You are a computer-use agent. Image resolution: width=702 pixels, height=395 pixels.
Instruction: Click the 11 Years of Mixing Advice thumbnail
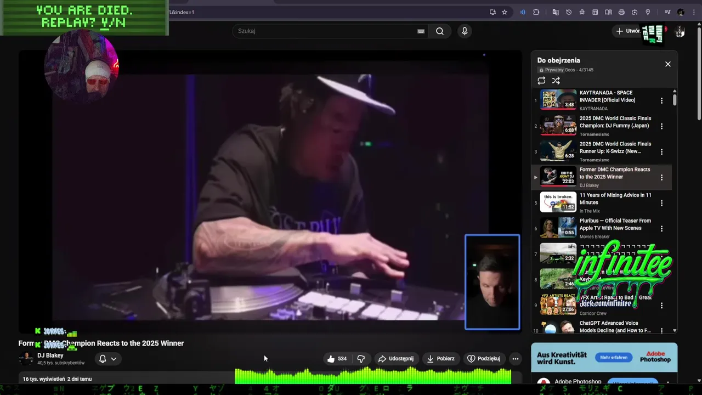[x=558, y=202]
